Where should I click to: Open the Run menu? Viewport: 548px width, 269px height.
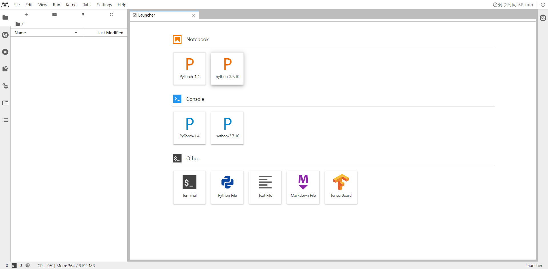tap(57, 5)
